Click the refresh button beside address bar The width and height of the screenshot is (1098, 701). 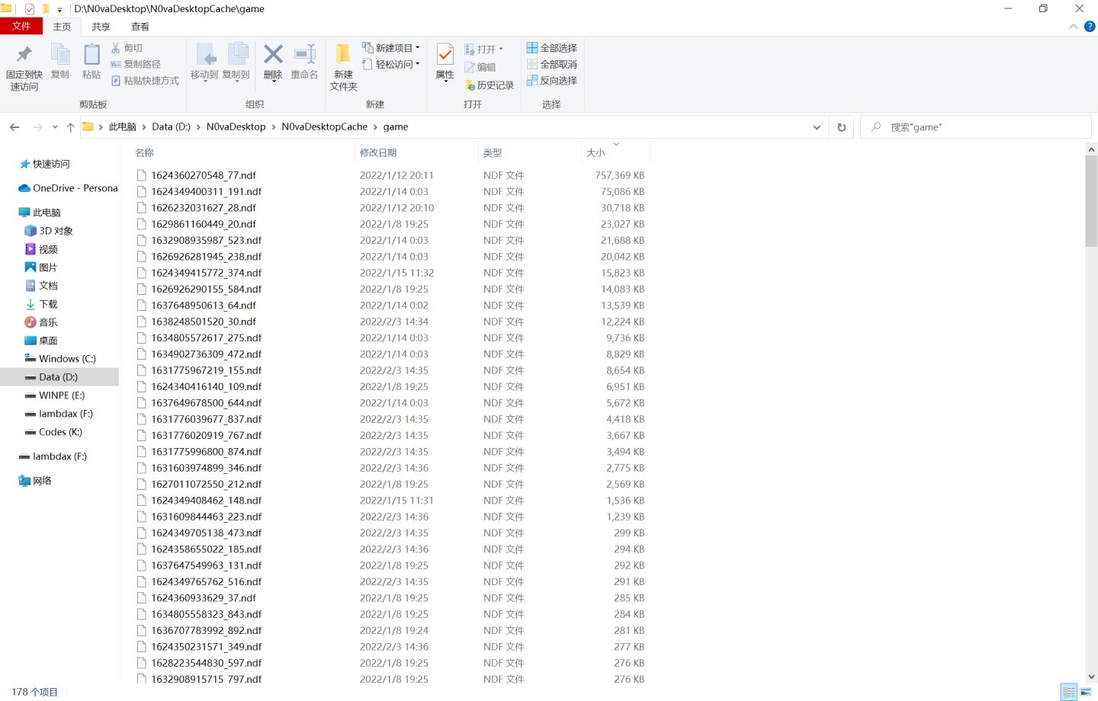click(x=841, y=127)
